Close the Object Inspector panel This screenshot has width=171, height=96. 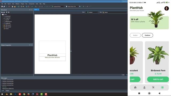coord(32,45)
